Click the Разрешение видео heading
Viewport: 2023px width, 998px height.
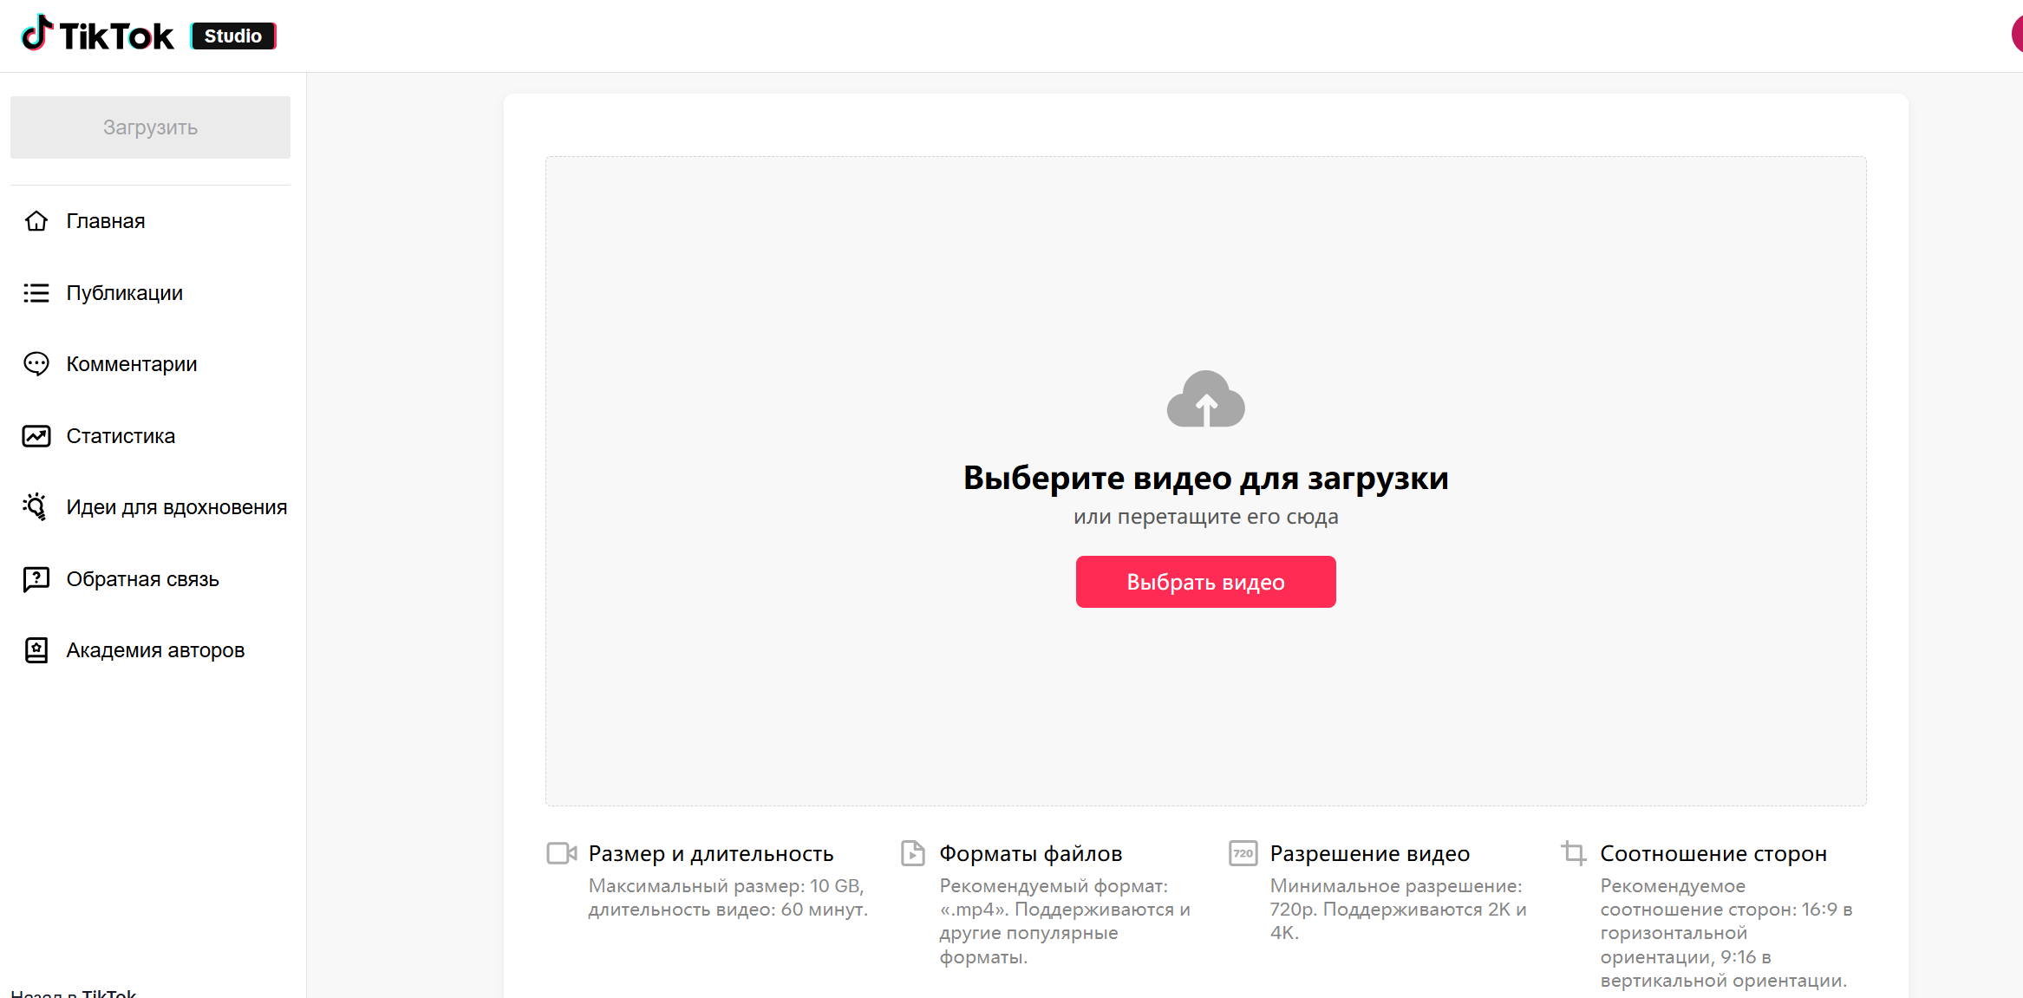1370,854
